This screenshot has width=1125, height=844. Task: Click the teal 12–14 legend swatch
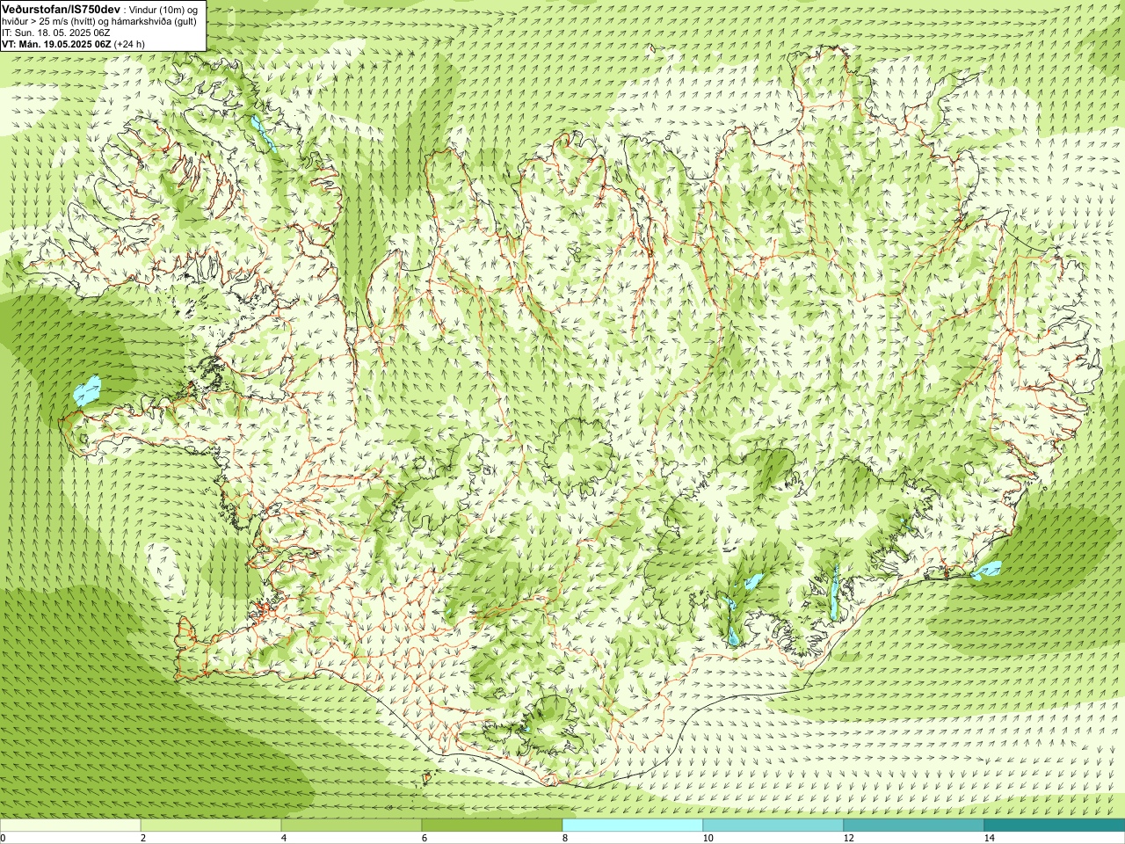pos(914,826)
